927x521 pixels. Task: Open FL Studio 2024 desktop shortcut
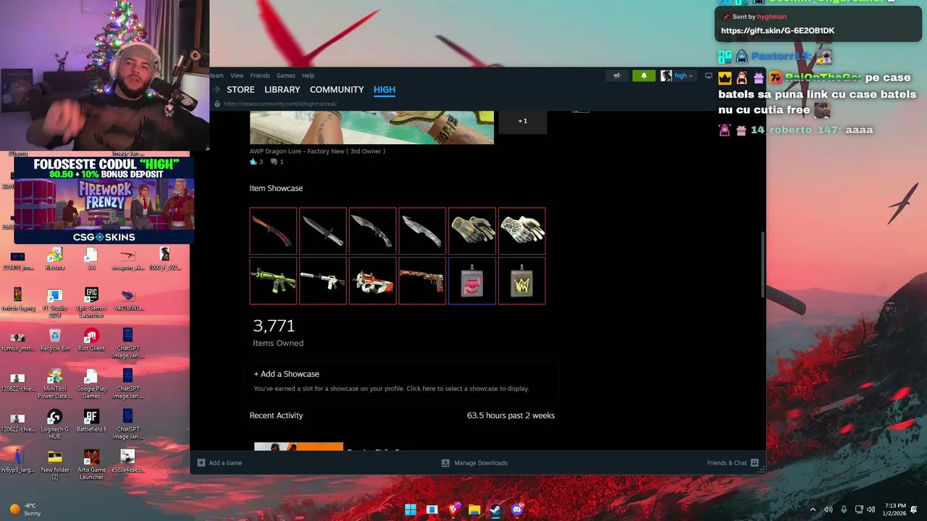click(54, 300)
